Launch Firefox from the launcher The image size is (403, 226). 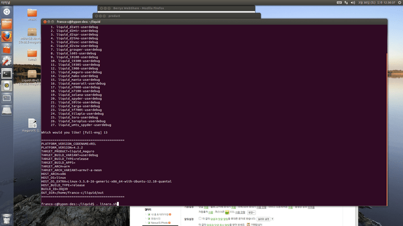[7, 36]
